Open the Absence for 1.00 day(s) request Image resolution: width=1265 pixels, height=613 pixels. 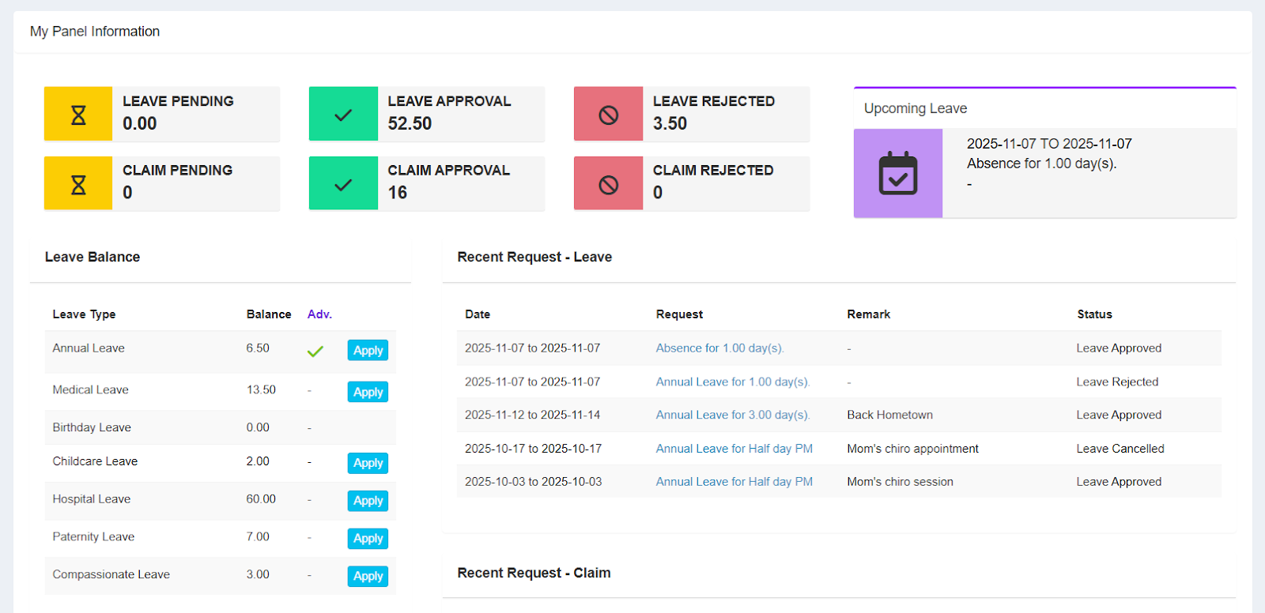point(719,348)
